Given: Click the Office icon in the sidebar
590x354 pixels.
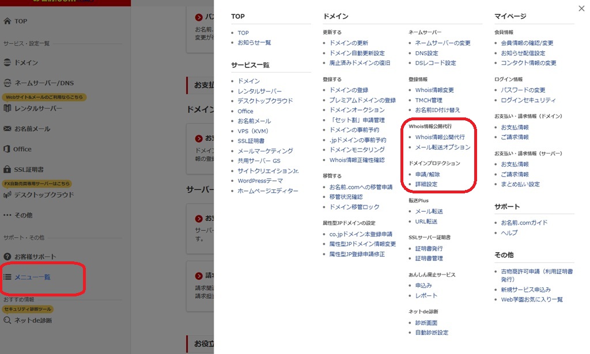Looking at the screenshot, I should 7,149.
